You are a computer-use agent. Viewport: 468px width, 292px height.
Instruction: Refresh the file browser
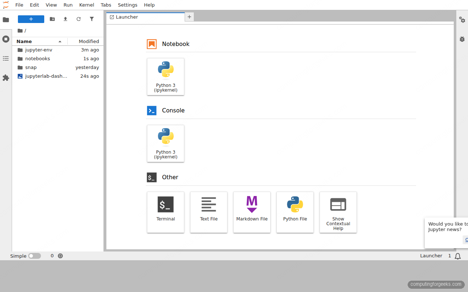tap(79, 19)
